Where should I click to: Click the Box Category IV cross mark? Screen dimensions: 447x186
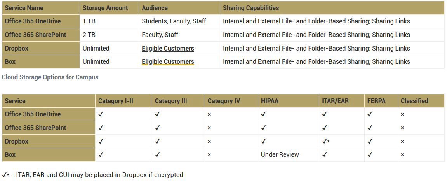point(209,155)
